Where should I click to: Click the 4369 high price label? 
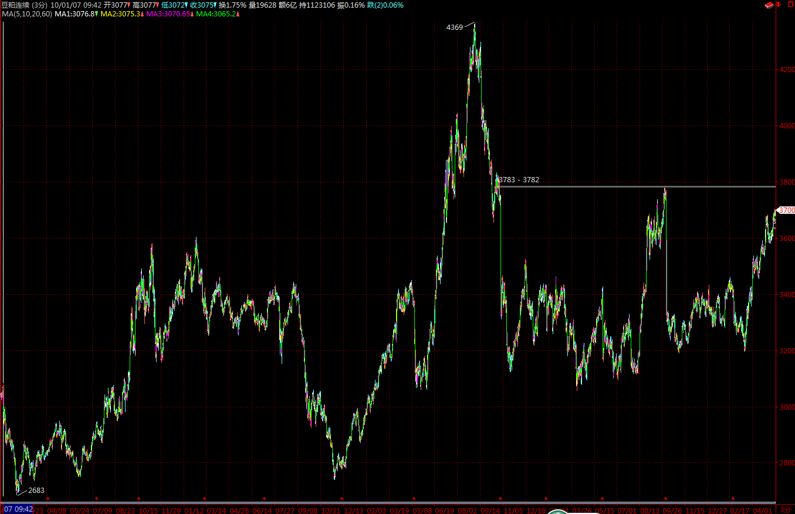coord(454,27)
